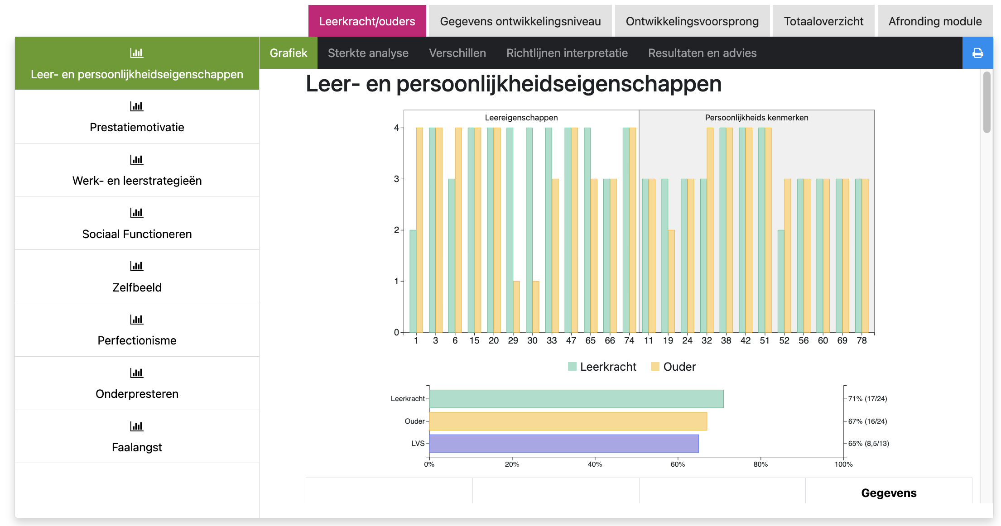Open the Sterkte analyse view

368,53
